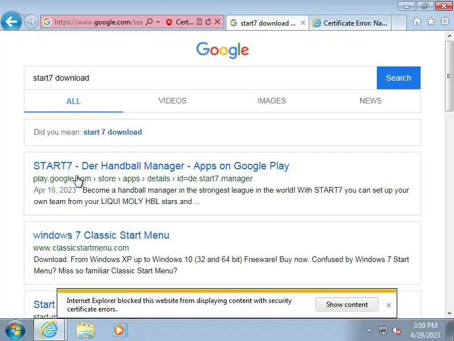Viewport: 454px width, 341px height.
Task: Toggle the compatibility view icon
Action: (x=199, y=22)
